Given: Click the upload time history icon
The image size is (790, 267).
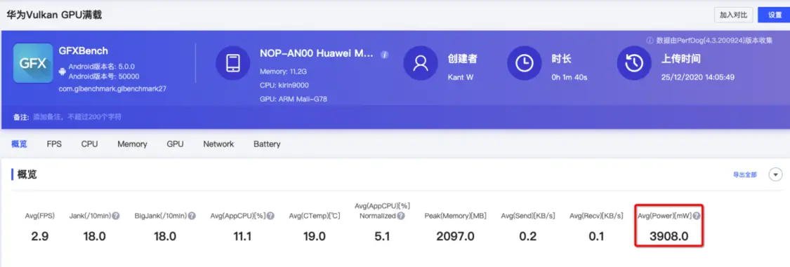Looking at the screenshot, I should pyautogui.click(x=634, y=63).
